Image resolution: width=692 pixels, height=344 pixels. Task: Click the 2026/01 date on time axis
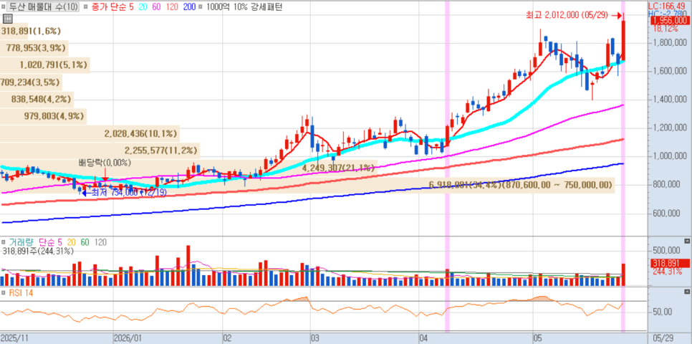(x=128, y=338)
